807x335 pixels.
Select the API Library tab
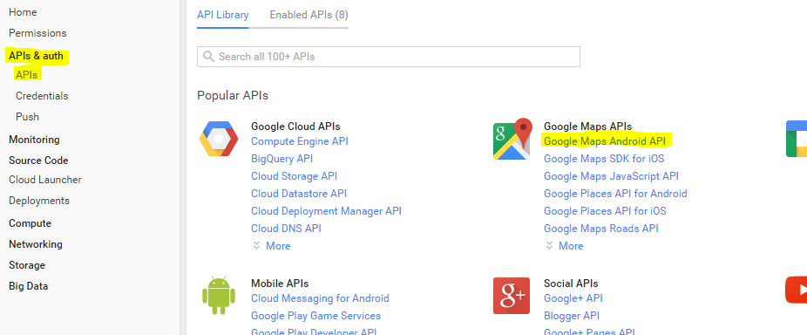point(223,15)
